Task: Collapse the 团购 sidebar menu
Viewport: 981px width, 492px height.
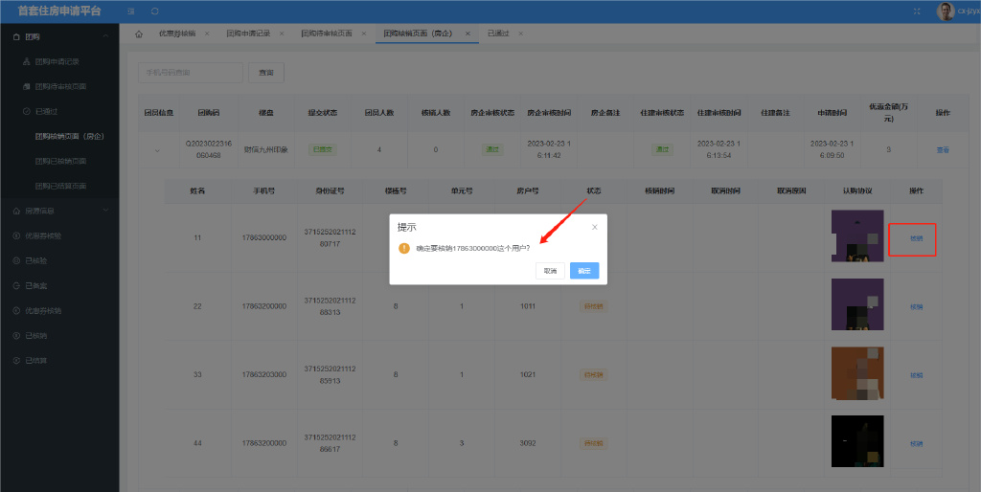Action: coord(105,36)
